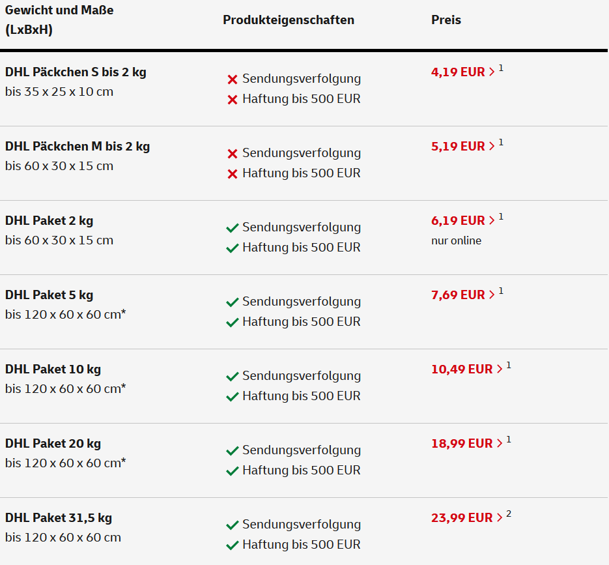The width and height of the screenshot is (609, 565).
Task: Click the DHL Paket 5 kg title
Action: (x=50, y=295)
